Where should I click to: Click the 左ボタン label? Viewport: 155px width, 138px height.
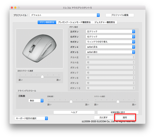pyautogui.click(x=74, y=32)
